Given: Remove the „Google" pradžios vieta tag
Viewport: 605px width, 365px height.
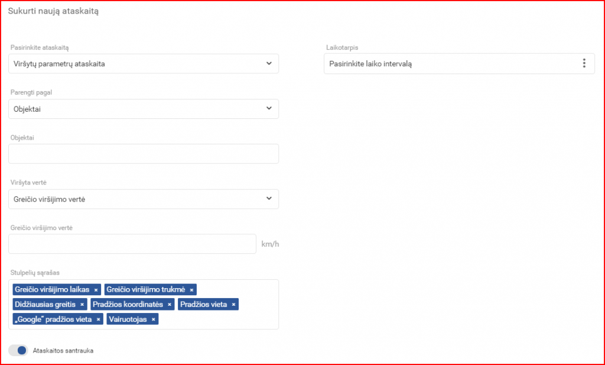Looking at the screenshot, I should coord(99,319).
